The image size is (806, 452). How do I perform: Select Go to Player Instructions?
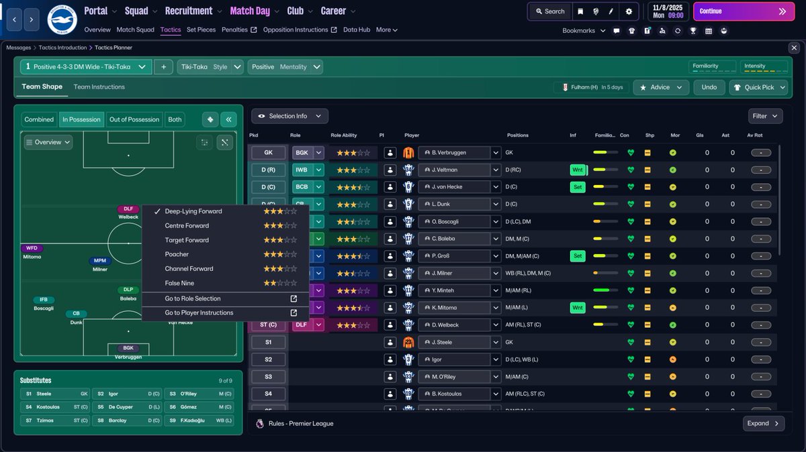(225, 313)
